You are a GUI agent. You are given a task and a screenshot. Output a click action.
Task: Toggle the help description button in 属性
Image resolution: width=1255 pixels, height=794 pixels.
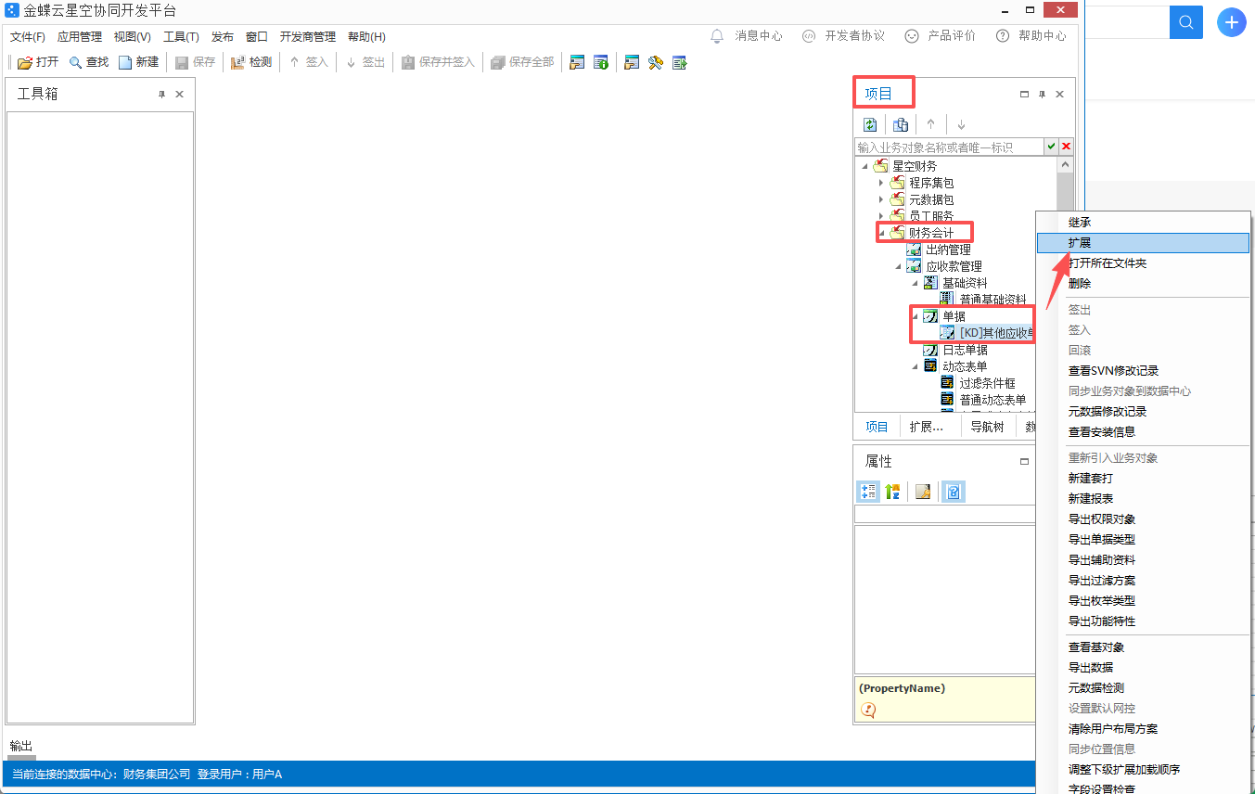(x=953, y=492)
